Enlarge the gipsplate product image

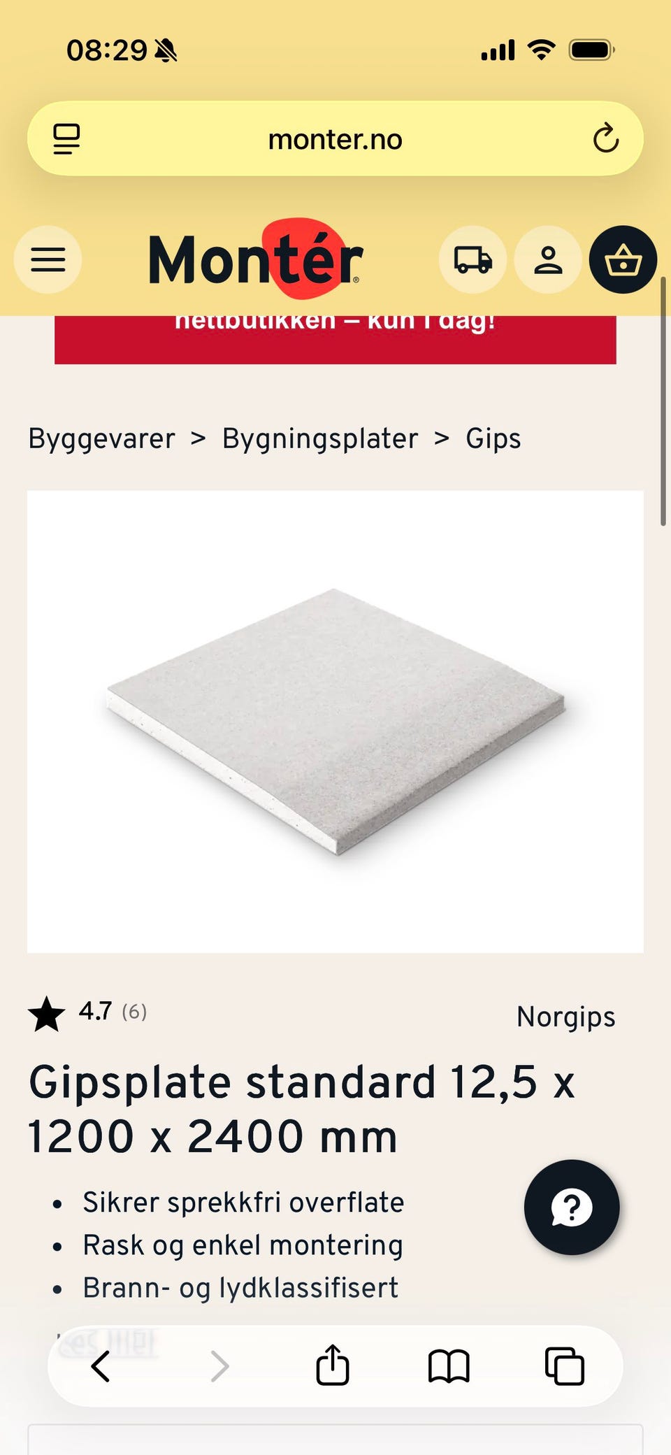(335, 722)
